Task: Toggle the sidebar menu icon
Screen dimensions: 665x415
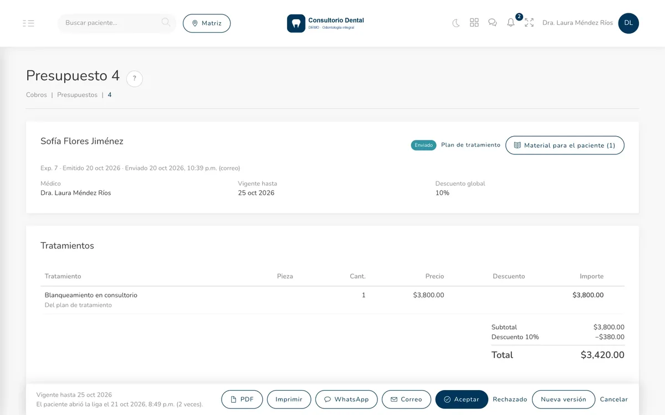Action: click(x=29, y=23)
